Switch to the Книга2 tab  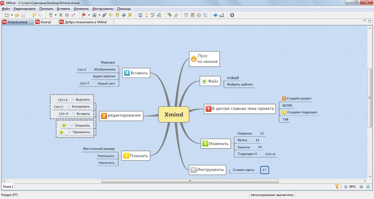[46, 22]
